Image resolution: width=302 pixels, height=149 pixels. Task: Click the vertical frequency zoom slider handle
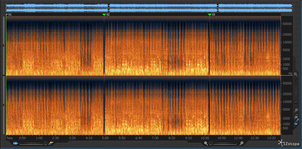tap(295, 101)
